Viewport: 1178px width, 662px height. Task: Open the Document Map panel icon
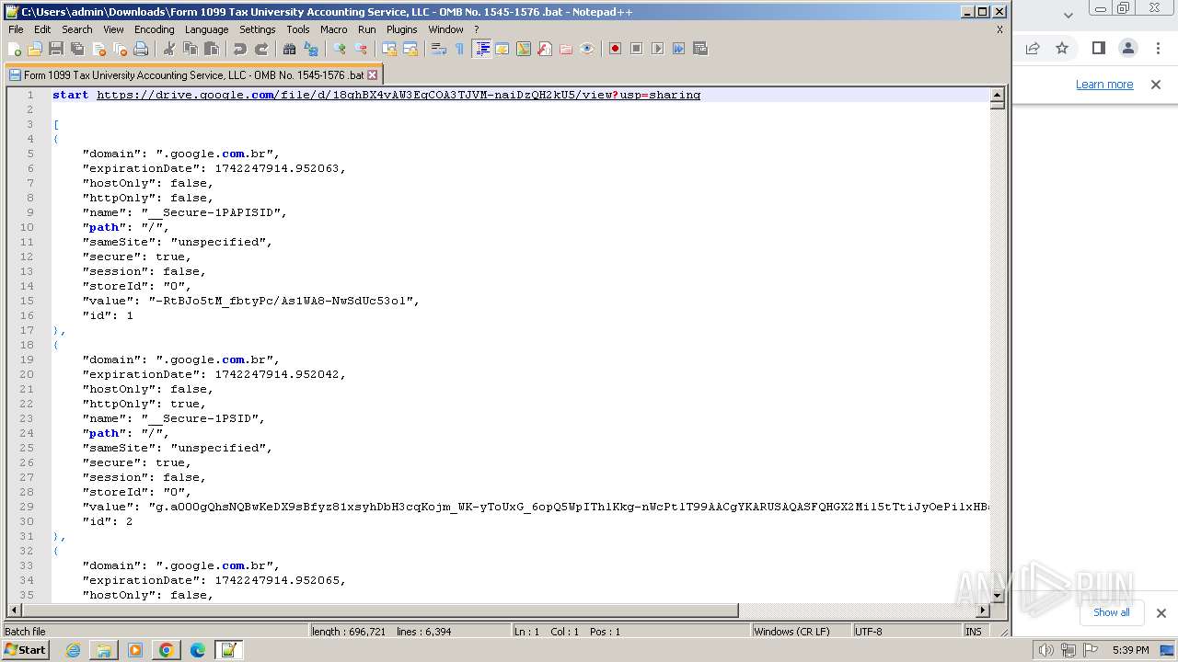pyautogui.click(x=524, y=49)
